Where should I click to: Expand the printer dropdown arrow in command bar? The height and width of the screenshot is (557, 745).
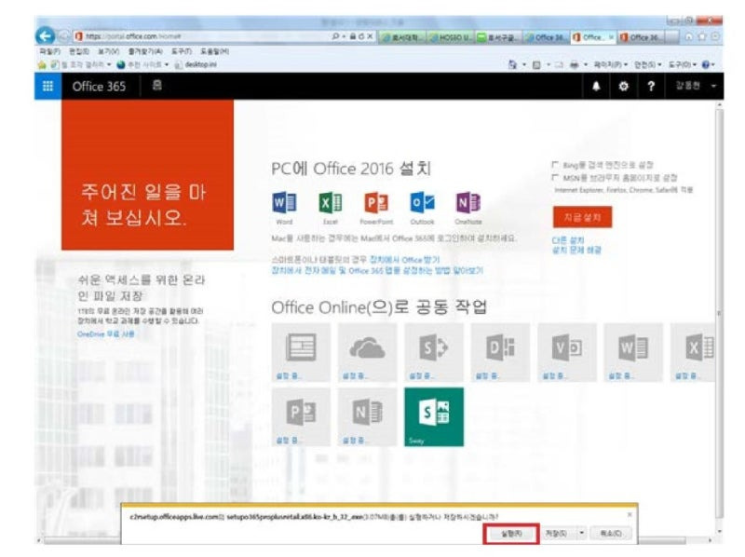586,64
